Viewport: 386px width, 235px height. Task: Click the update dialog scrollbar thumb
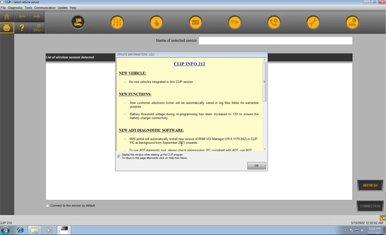pos(265,81)
